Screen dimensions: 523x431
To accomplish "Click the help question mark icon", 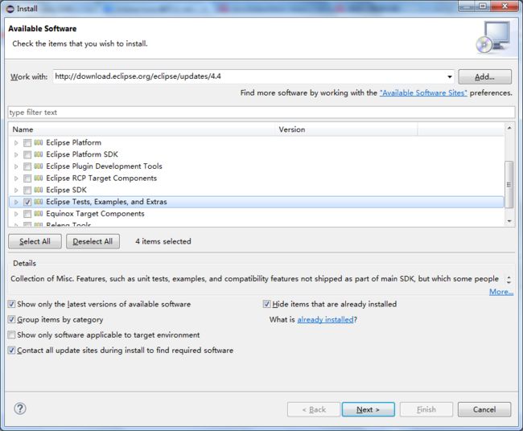I will point(20,408).
